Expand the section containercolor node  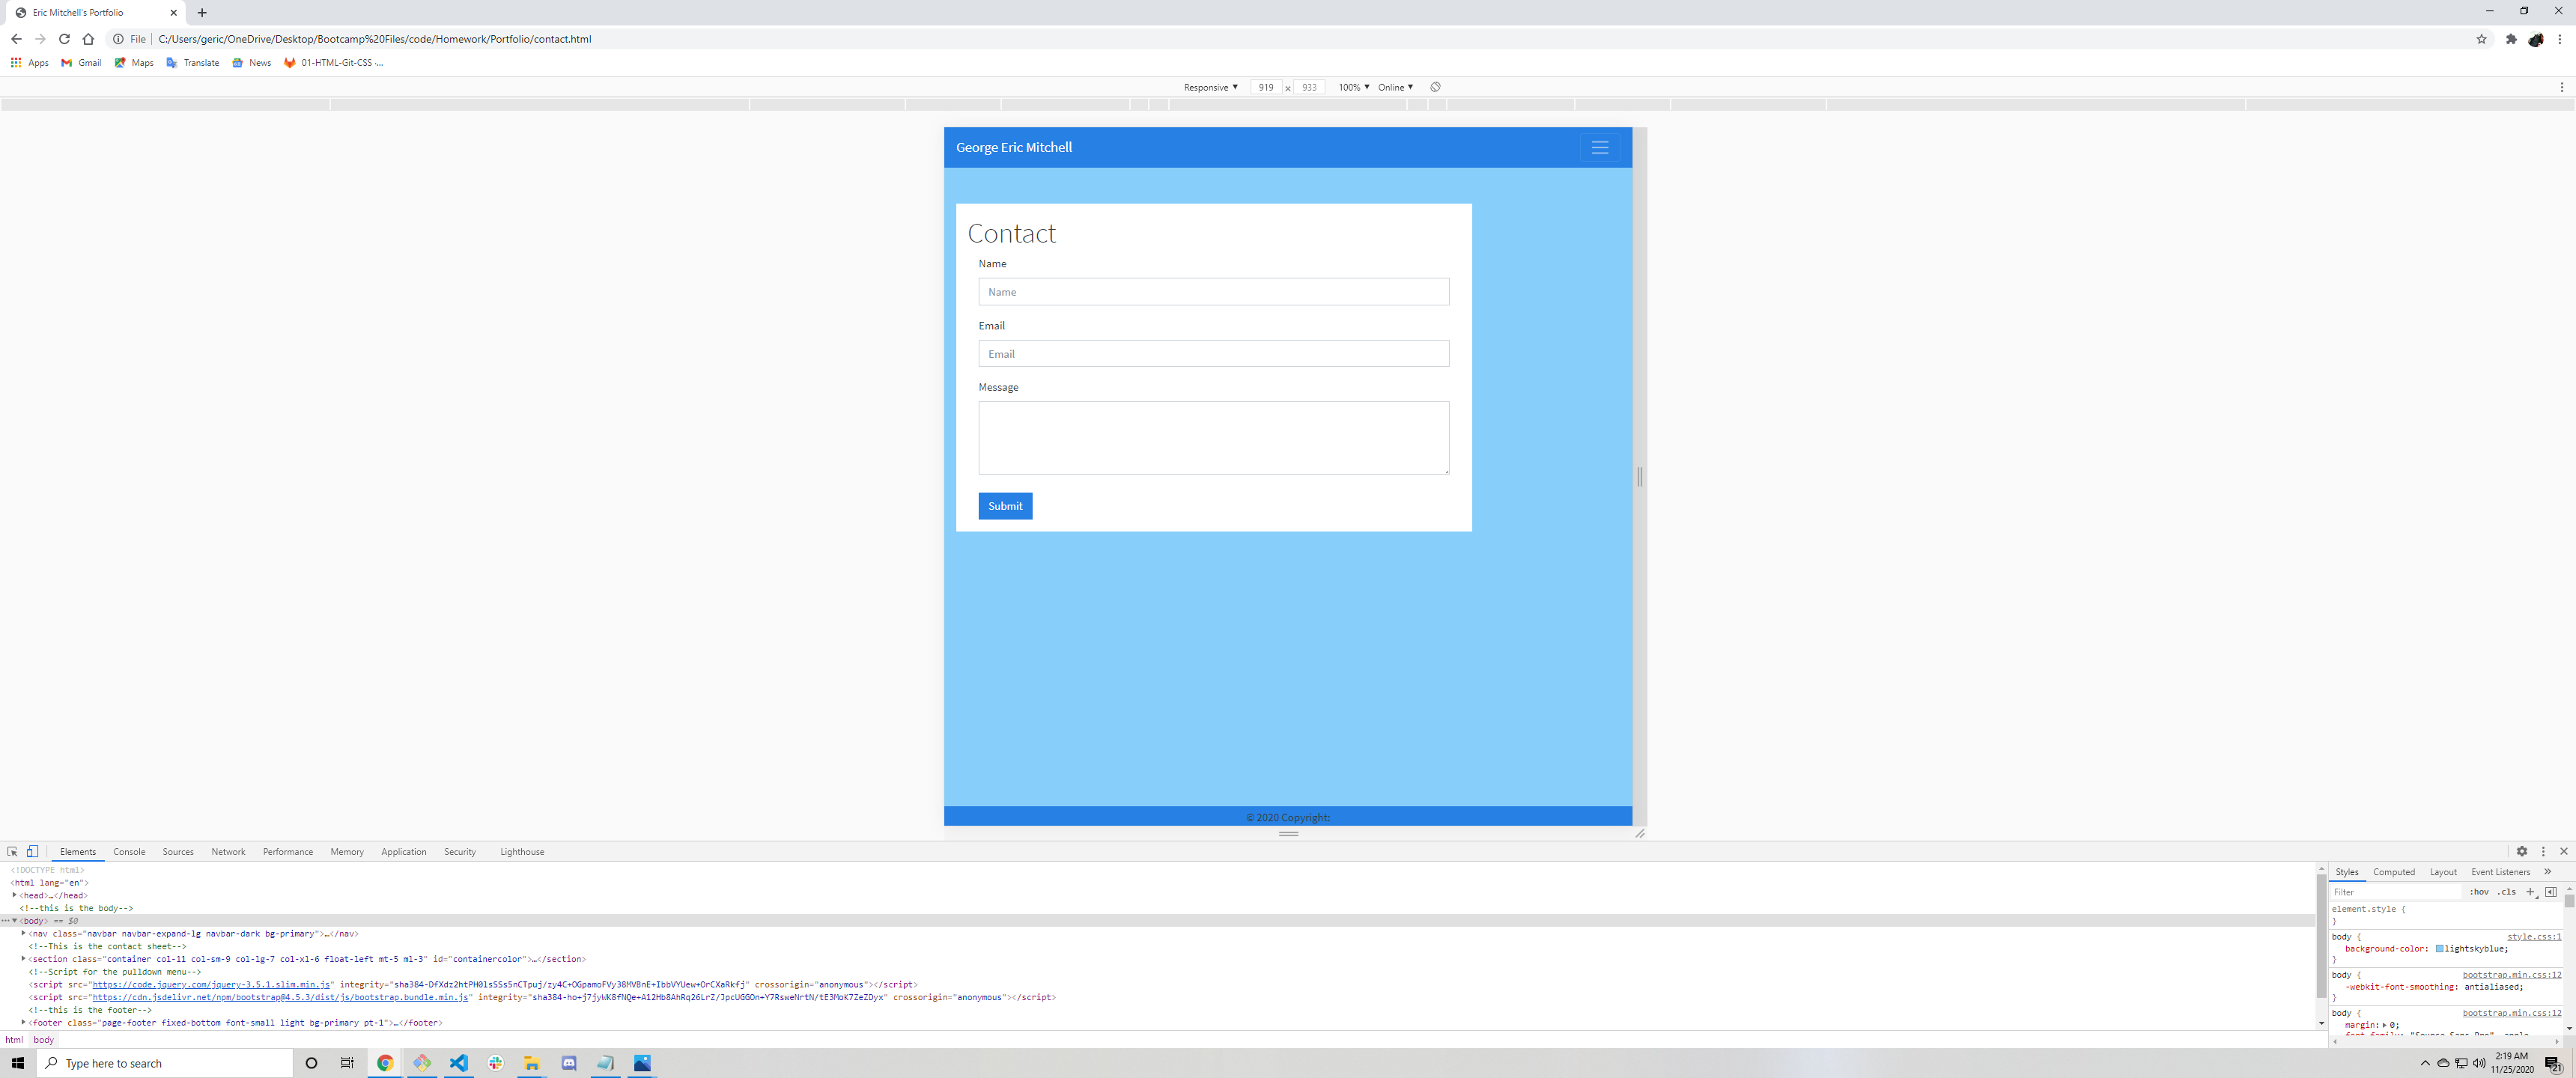tap(23, 958)
